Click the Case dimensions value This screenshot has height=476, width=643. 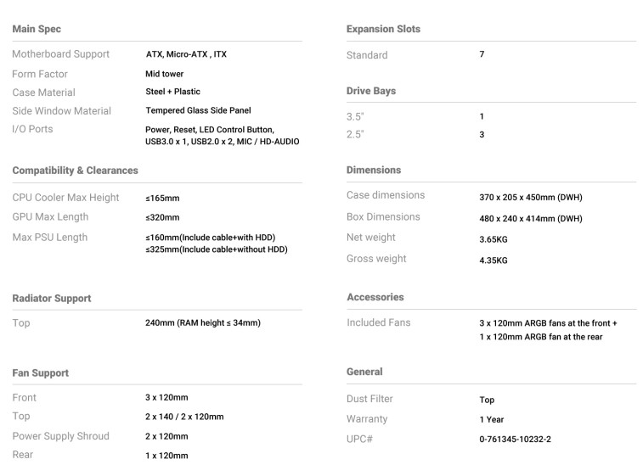(x=531, y=198)
